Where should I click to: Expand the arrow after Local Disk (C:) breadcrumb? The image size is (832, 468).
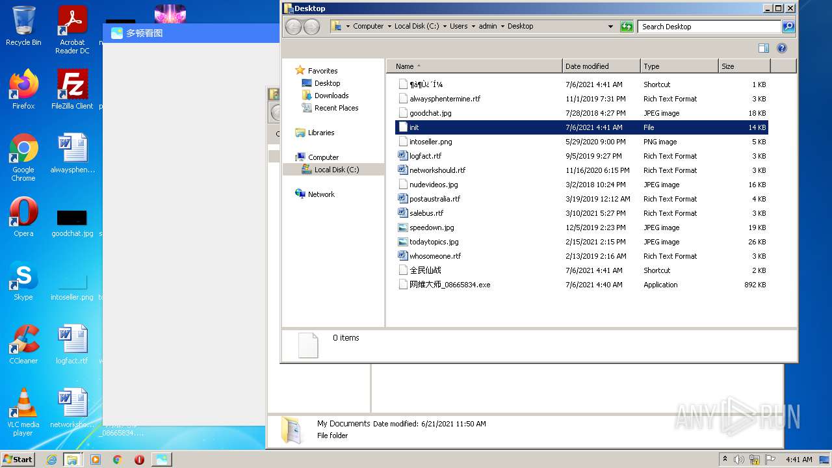pos(445,27)
